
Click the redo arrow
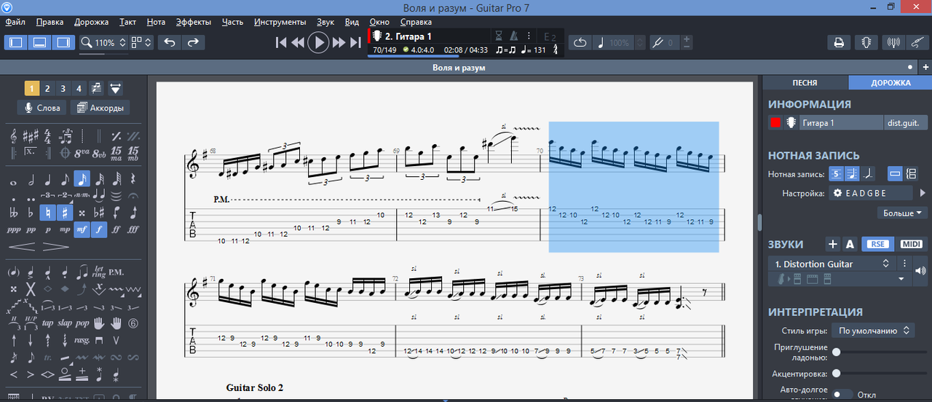tap(193, 42)
